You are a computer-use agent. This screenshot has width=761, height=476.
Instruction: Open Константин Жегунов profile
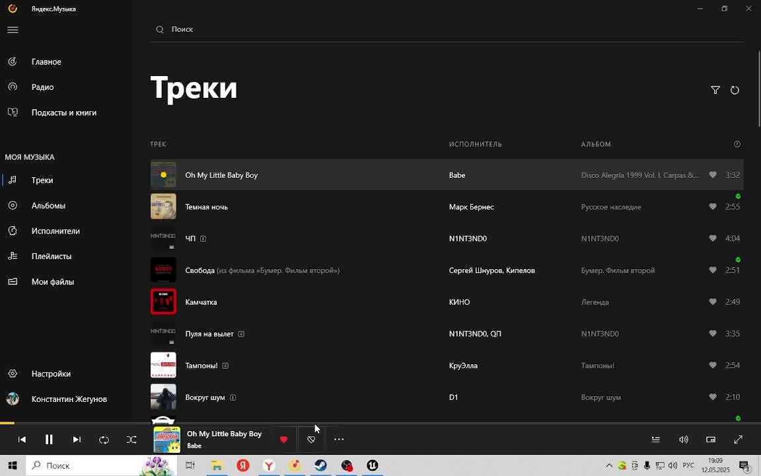pos(69,399)
